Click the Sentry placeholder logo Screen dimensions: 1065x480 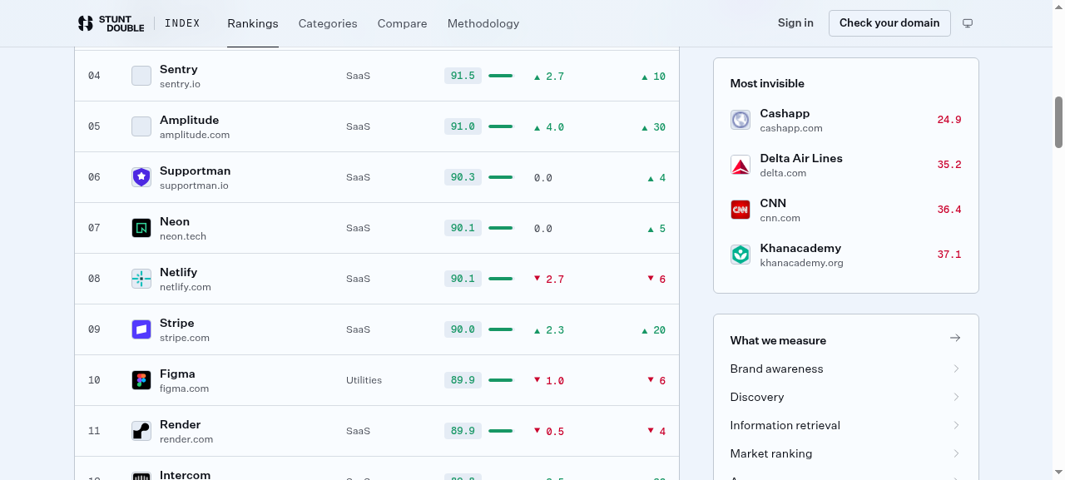[x=141, y=76]
